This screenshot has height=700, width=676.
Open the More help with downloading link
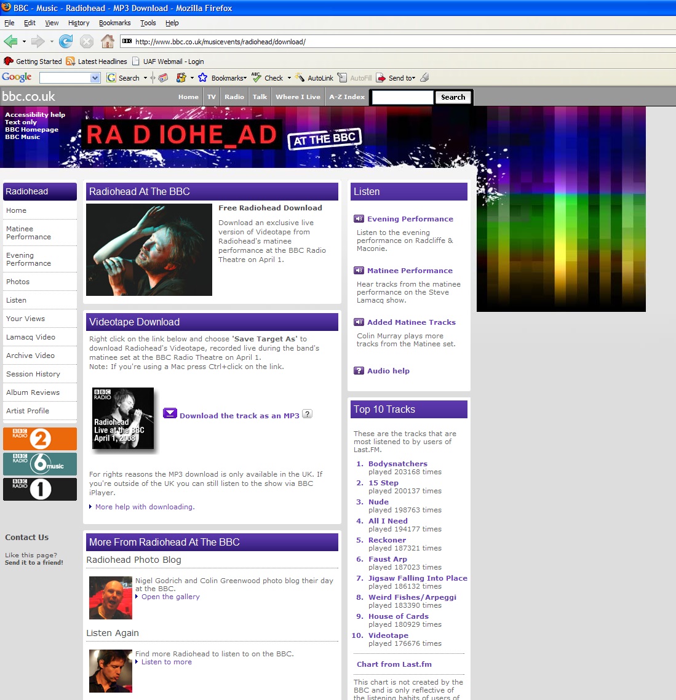145,507
